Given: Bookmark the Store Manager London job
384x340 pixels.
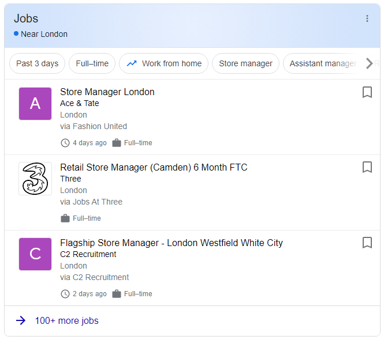Looking at the screenshot, I should (x=367, y=92).
